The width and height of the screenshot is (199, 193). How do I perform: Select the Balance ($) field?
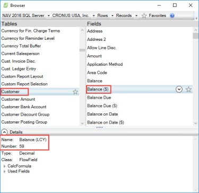140,90
